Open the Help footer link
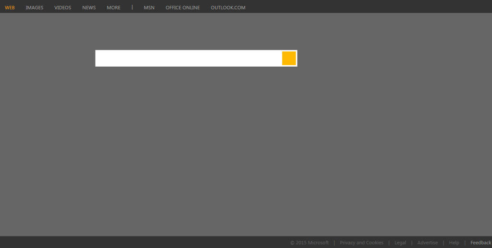Screen dimensions: 492x248 point(454,243)
